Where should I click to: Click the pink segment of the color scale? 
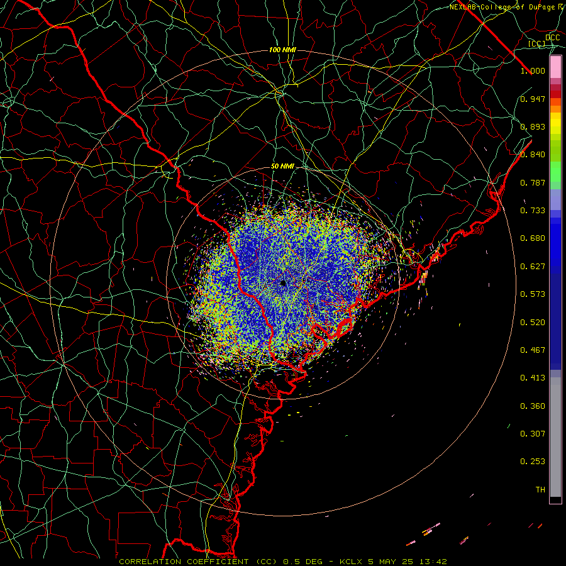[555, 67]
